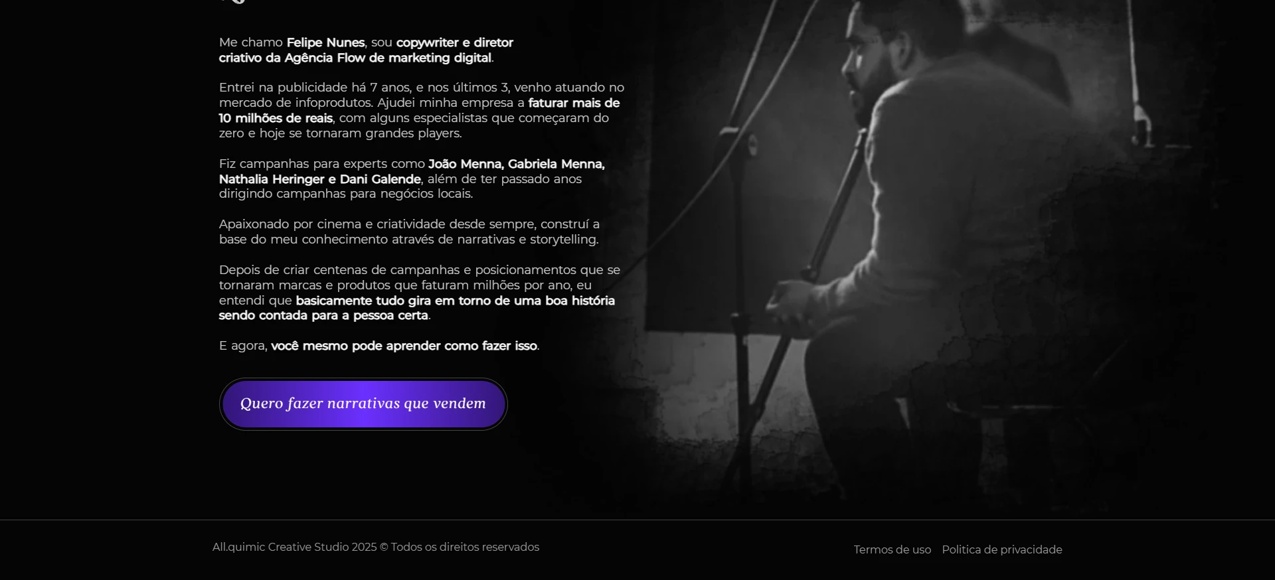This screenshot has height=580, width=1275.
Task: Click the bold names 'João Menna, Gabriela Menna,'
Action: point(516,164)
